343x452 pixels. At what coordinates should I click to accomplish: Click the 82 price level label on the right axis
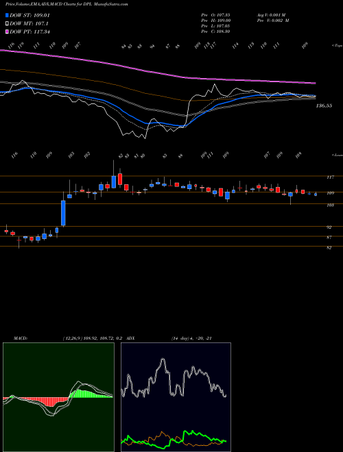coord(329,247)
